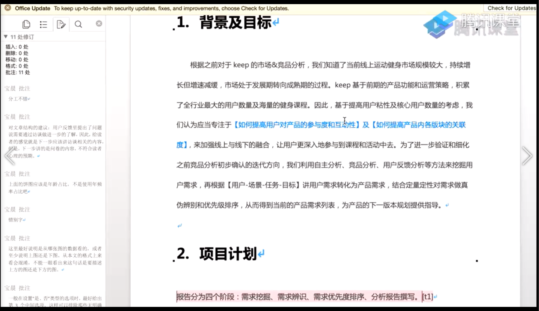The height and width of the screenshot is (311, 539).
Task: Dismiss the Office Update notification bar
Action: 8,8
